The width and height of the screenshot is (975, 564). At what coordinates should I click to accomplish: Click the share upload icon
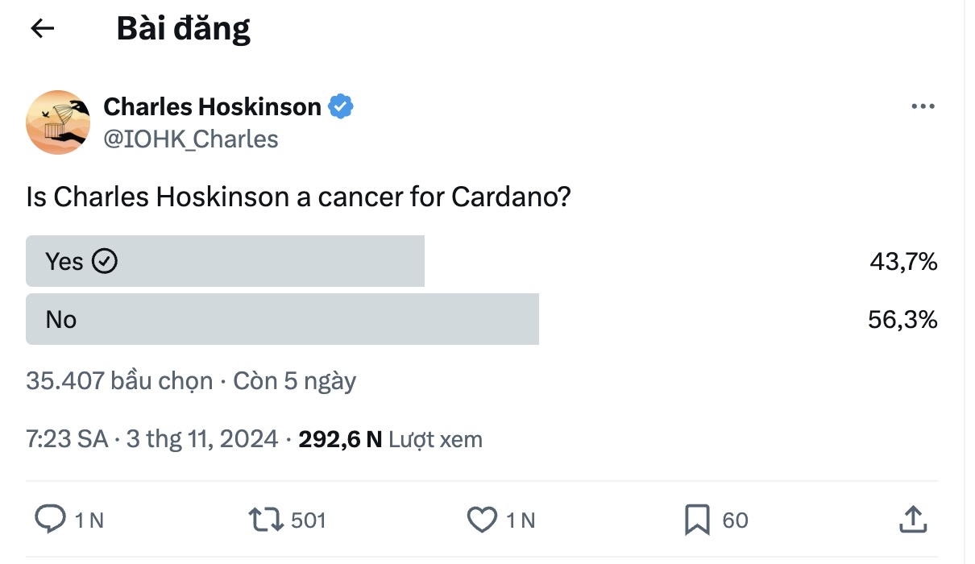point(912,520)
